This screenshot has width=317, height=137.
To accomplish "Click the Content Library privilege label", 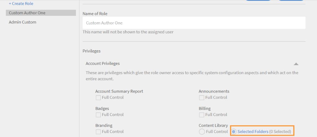I will click(213, 126).
